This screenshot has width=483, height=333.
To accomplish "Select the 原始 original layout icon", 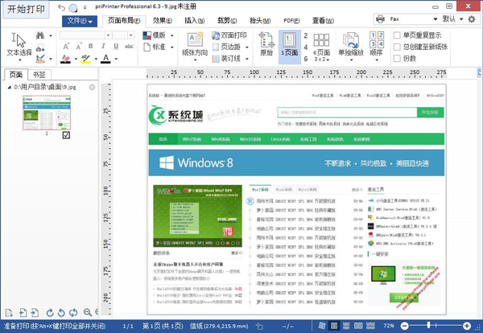I will pos(266,44).
